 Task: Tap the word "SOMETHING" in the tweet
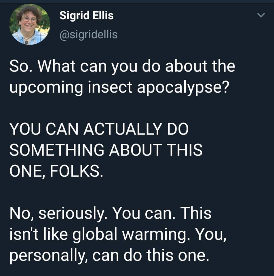pos(57,150)
